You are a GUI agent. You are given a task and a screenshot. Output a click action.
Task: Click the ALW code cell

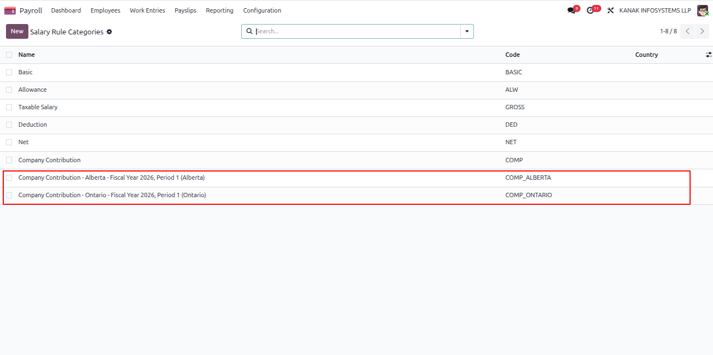click(x=512, y=90)
